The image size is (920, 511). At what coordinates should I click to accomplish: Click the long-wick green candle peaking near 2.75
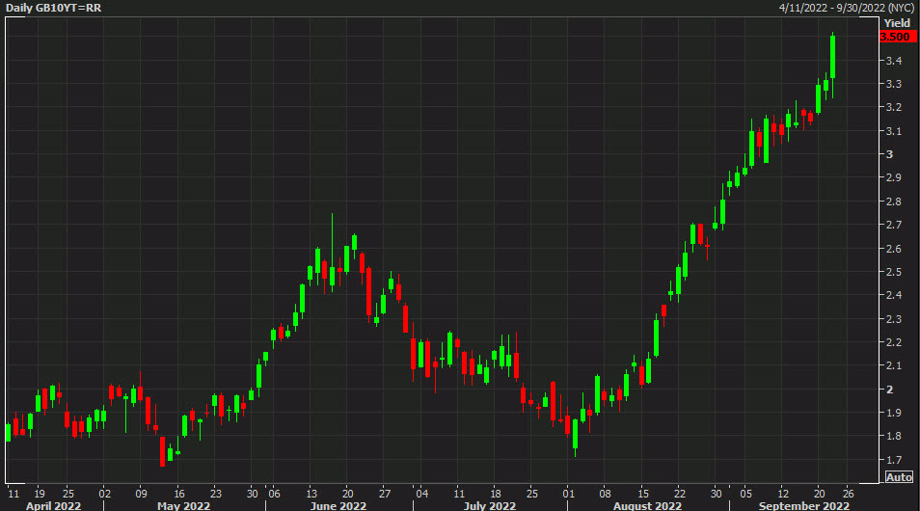[x=332, y=275]
